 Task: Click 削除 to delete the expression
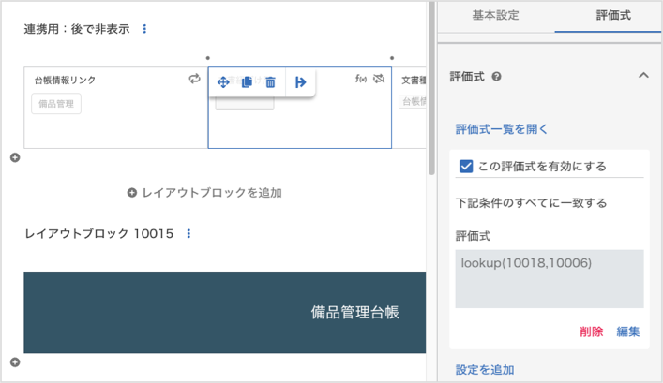[x=591, y=331]
